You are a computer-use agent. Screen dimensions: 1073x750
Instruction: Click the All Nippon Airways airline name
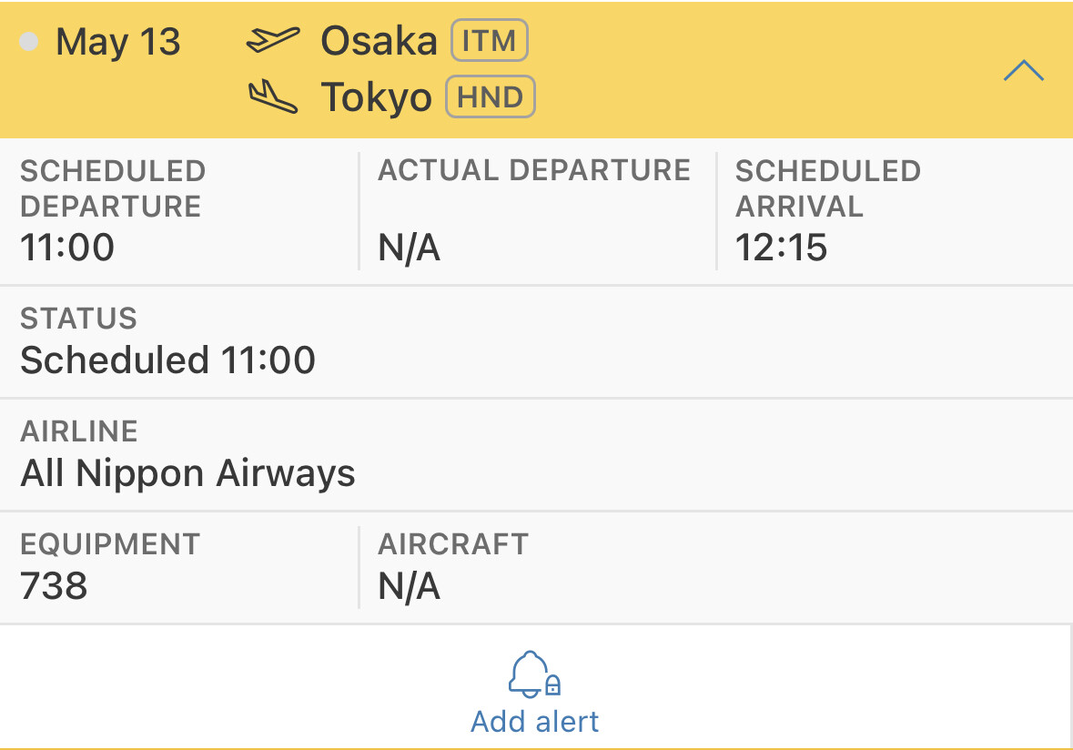tap(187, 473)
